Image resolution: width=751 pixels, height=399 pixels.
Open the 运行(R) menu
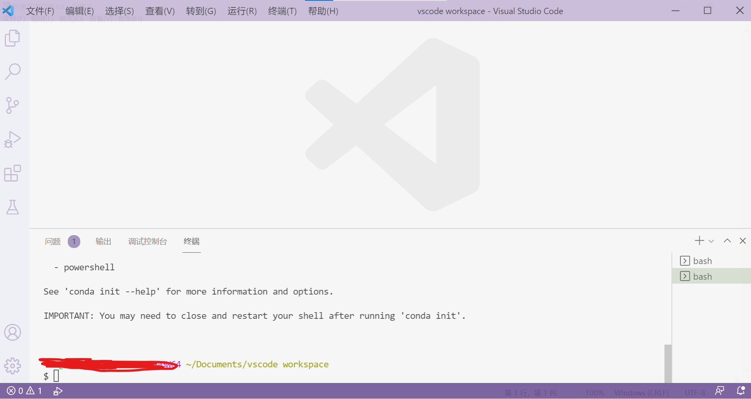pyautogui.click(x=242, y=11)
